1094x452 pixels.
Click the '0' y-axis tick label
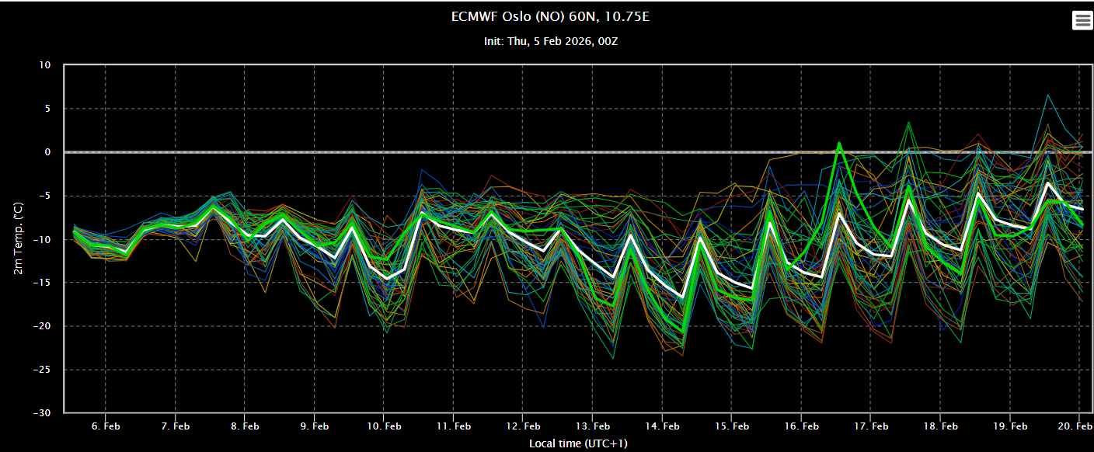(47, 152)
